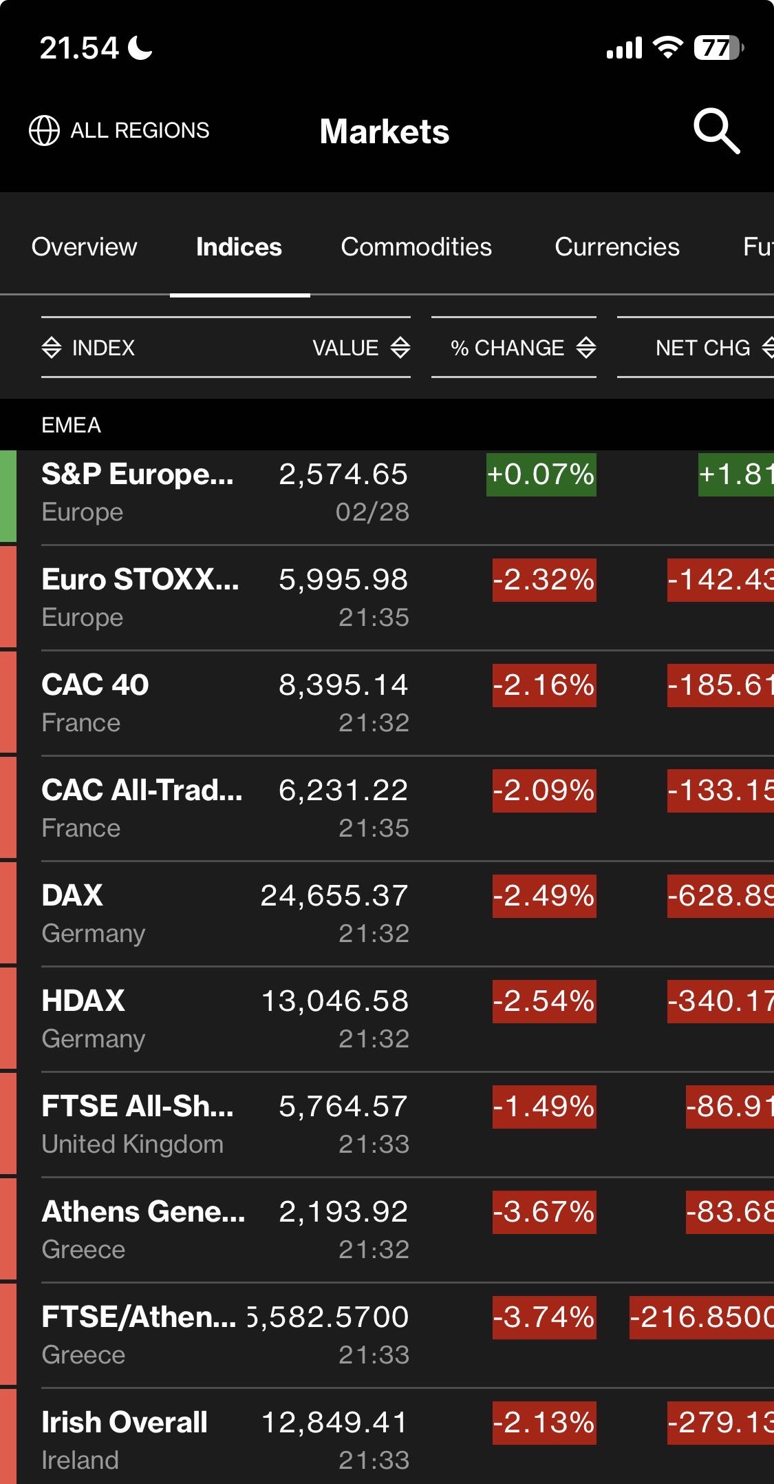The height and width of the screenshot is (1484, 774).
Task: Tap the moon focus mode icon
Action: click(x=141, y=48)
